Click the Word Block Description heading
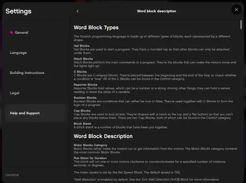The image size is (246, 183). [x=103, y=136]
